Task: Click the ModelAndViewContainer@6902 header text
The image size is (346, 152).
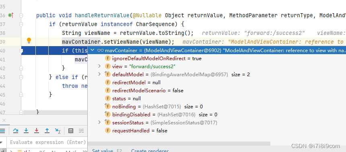Action: (183, 51)
